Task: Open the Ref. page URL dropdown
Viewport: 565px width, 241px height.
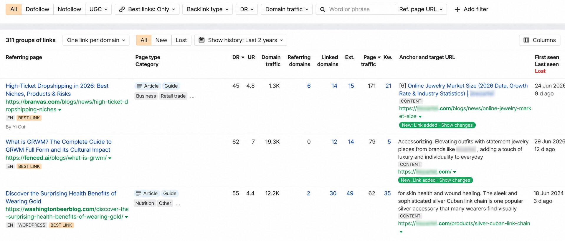Action: click(x=421, y=9)
